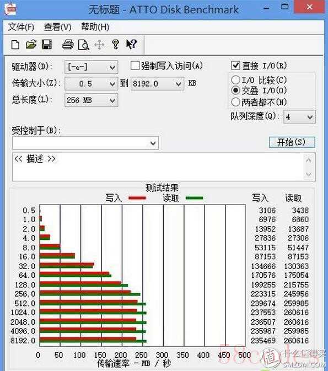Image resolution: width=328 pixels, height=371 pixels.
Task: Expand the 队列深度(Q) dropdown
Action: (299, 117)
